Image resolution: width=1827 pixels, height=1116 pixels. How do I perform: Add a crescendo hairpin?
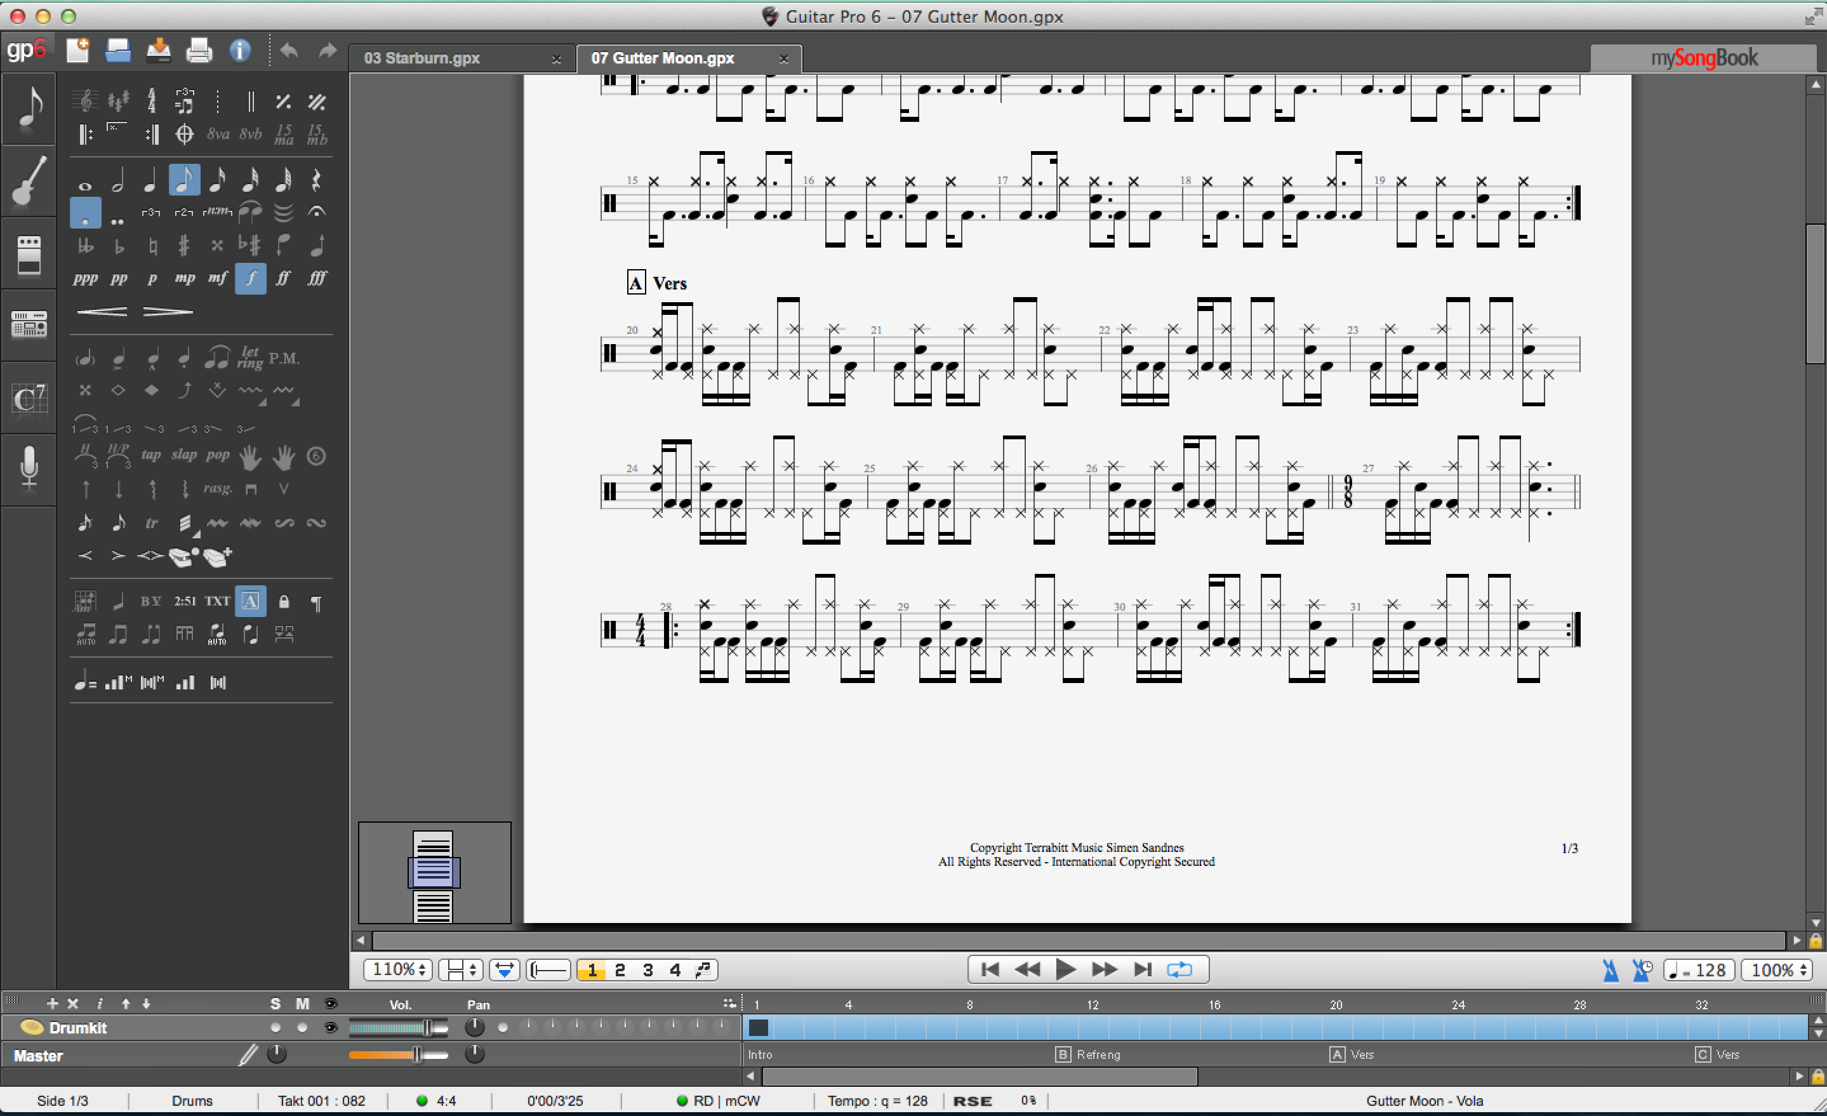coord(102,312)
